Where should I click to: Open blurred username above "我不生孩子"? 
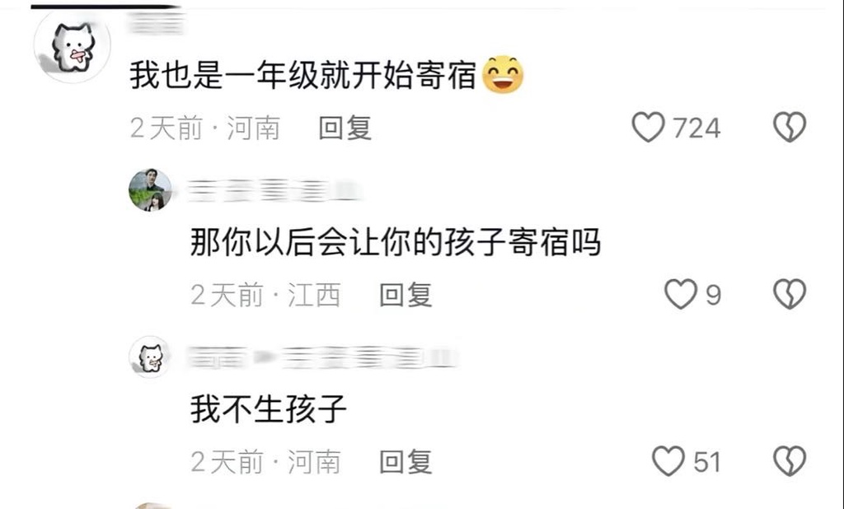pos(324,357)
